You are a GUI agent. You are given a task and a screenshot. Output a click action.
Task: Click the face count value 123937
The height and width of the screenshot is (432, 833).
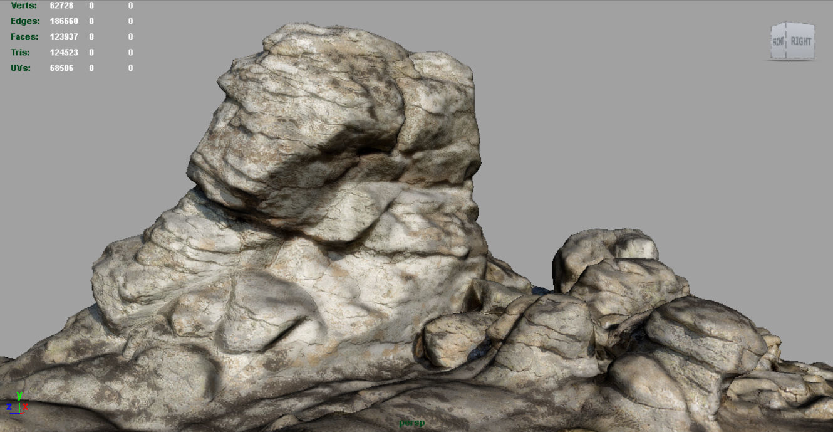(64, 37)
